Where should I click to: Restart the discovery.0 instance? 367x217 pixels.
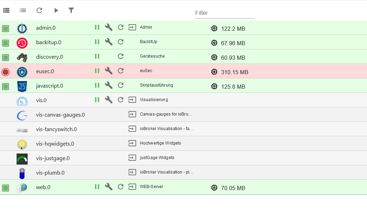pos(121,56)
